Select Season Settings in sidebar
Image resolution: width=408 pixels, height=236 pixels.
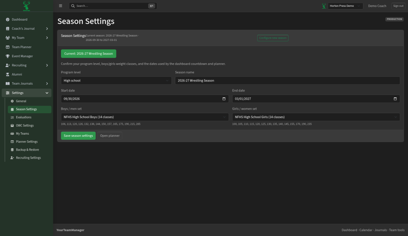click(29, 109)
